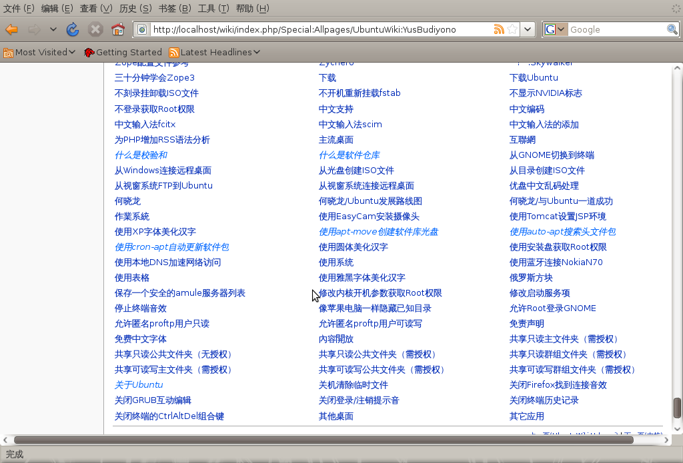The height and width of the screenshot is (463, 683).
Task: Open the 下载Ubuntu link
Action: [x=534, y=78]
